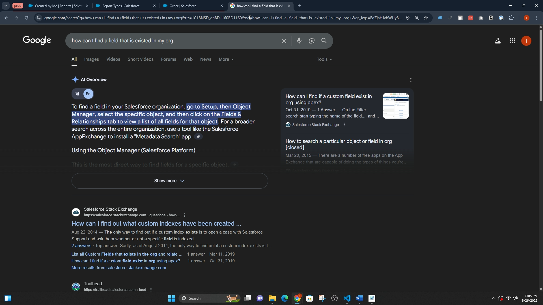Screen dimensions: 543x305
Task: Switch AI Overview language to English
Action: coord(88,94)
